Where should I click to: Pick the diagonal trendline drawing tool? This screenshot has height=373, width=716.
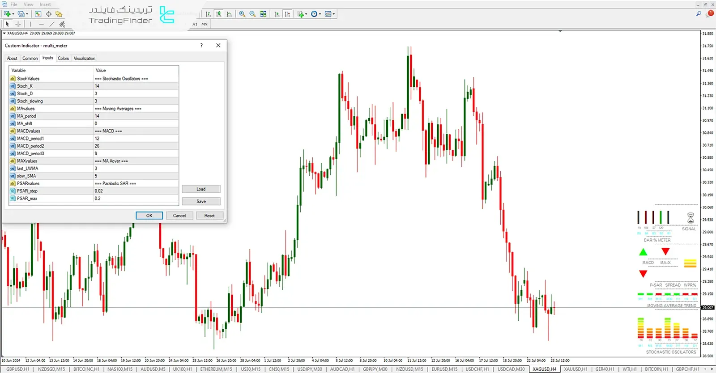52,24
